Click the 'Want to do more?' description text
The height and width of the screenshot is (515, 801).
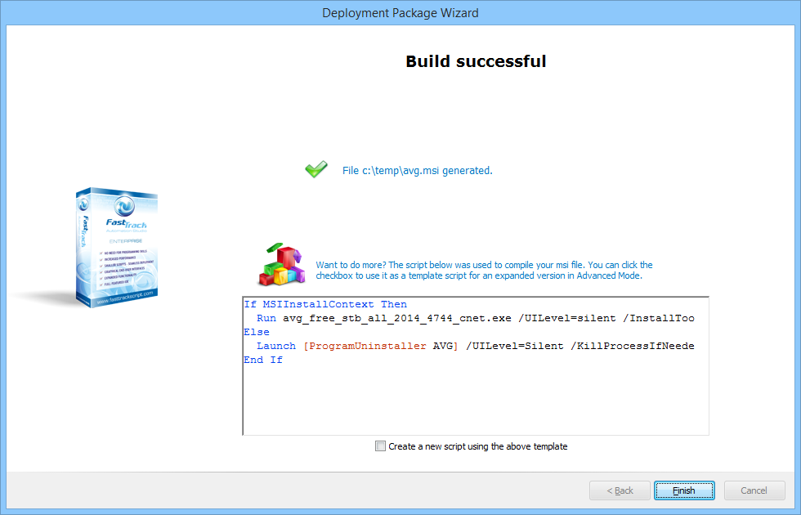(x=484, y=271)
